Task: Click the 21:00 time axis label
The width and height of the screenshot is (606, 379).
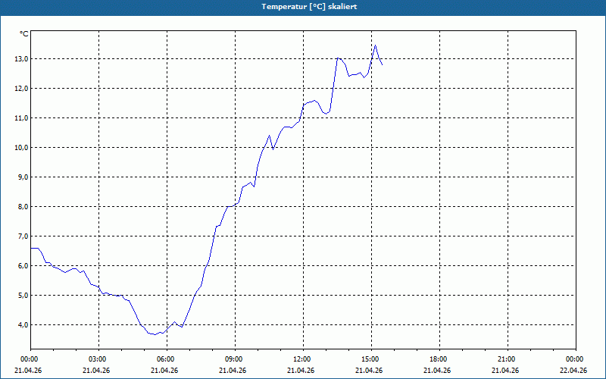Action: [x=508, y=359]
